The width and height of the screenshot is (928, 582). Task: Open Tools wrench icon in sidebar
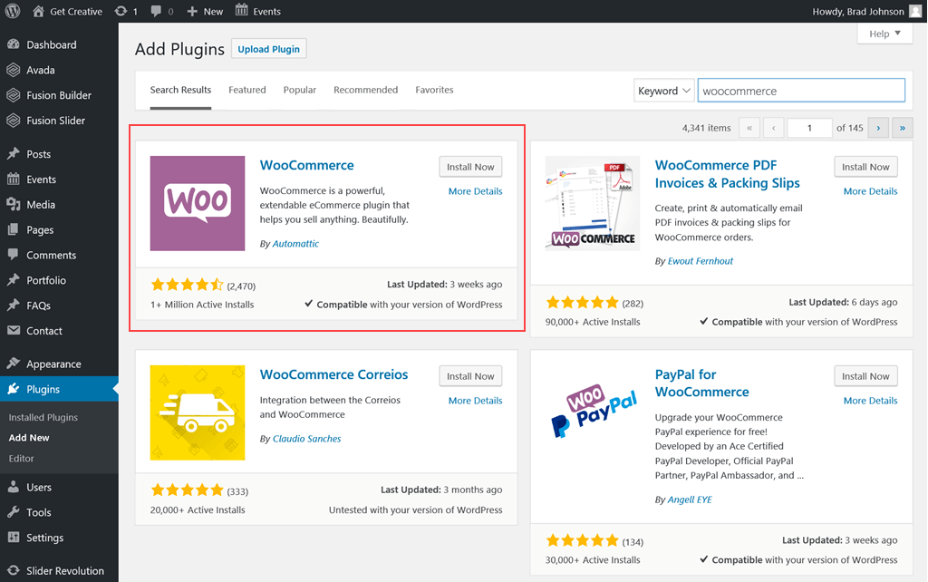click(x=14, y=512)
